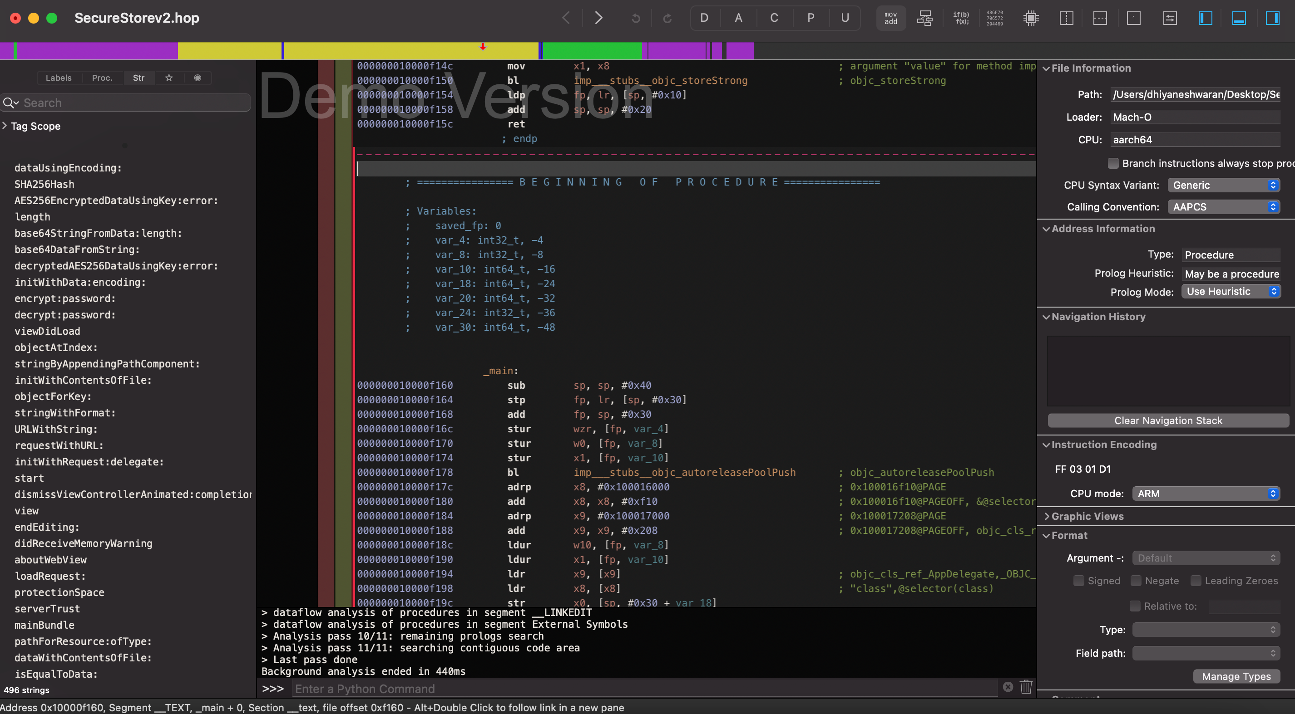This screenshot has height=714, width=1295.
Task: Open the CPU mode ARM dropdown
Action: tap(1206, 494)
